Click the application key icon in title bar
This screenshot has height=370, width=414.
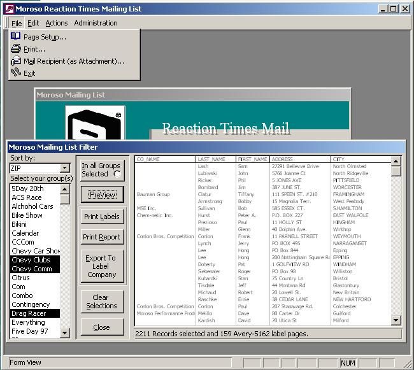(x=10, y=9)
